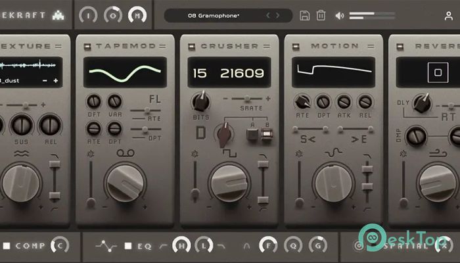Click the I input knob in top bar
Image resolution: width=460 pixels, height=263 pixels.
(89, 14)
